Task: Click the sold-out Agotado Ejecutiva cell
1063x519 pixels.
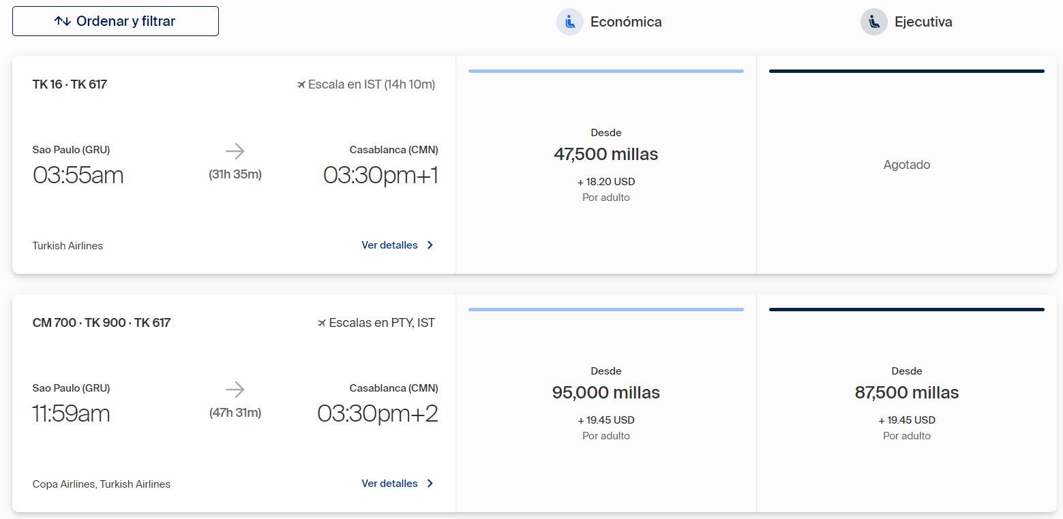Action: coord(907,165)
